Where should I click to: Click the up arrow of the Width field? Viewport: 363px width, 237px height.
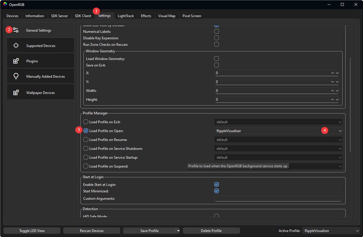(333, 91)
